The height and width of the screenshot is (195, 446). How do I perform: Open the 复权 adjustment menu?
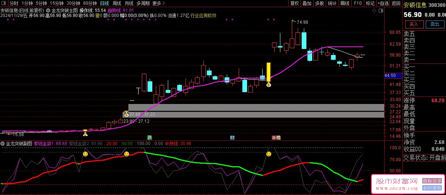[295, 3]
